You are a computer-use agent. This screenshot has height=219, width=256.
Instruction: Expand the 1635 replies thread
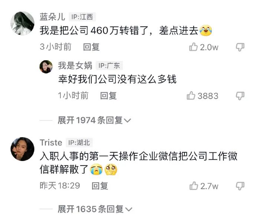[x=95, y=209]
